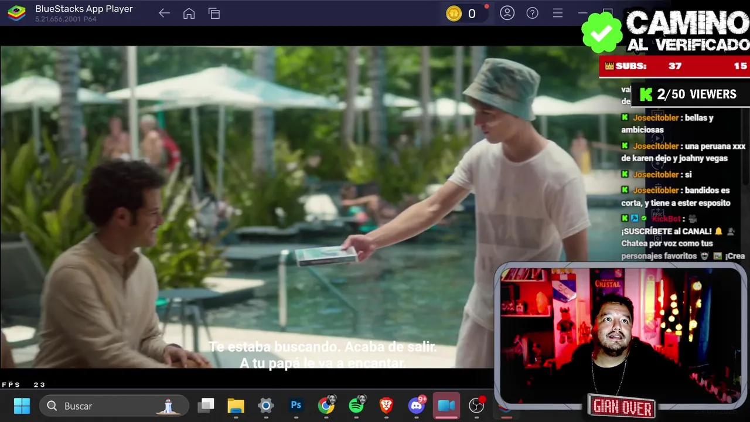
Task: Switch to Brave browser from the taskbar
Action: click(x=386, y=406)
